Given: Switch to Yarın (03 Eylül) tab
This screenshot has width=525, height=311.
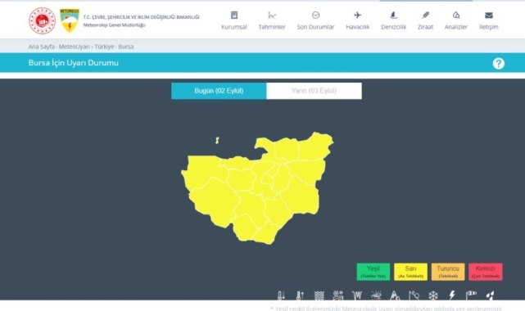Looking at the screenshot, I should tap(314, 91).
